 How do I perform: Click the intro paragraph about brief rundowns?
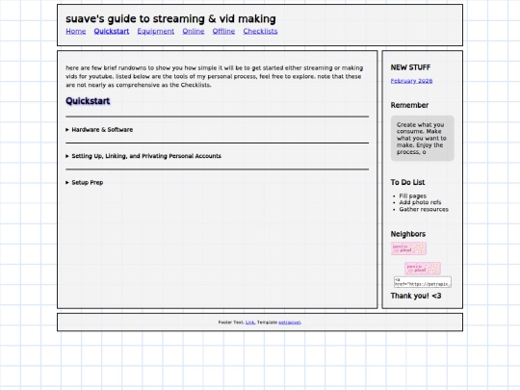coord(214,76)
